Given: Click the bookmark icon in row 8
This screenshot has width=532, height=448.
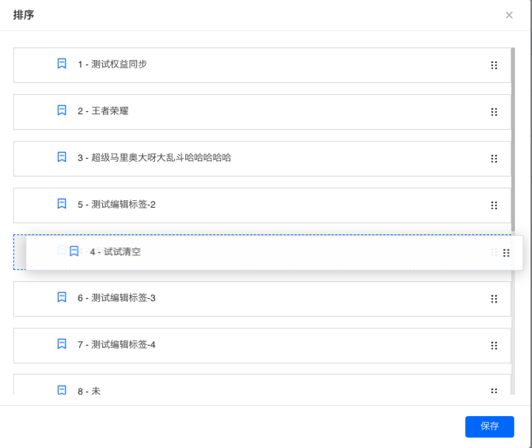Looking at the screenshot, I should [61, 390].
